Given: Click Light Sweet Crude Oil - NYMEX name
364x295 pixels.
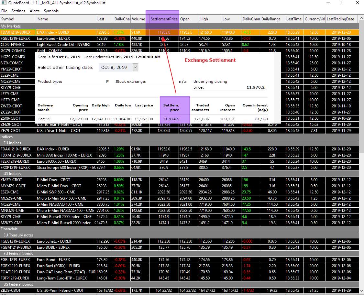Looking at the screenshot, I should [64, 45].
